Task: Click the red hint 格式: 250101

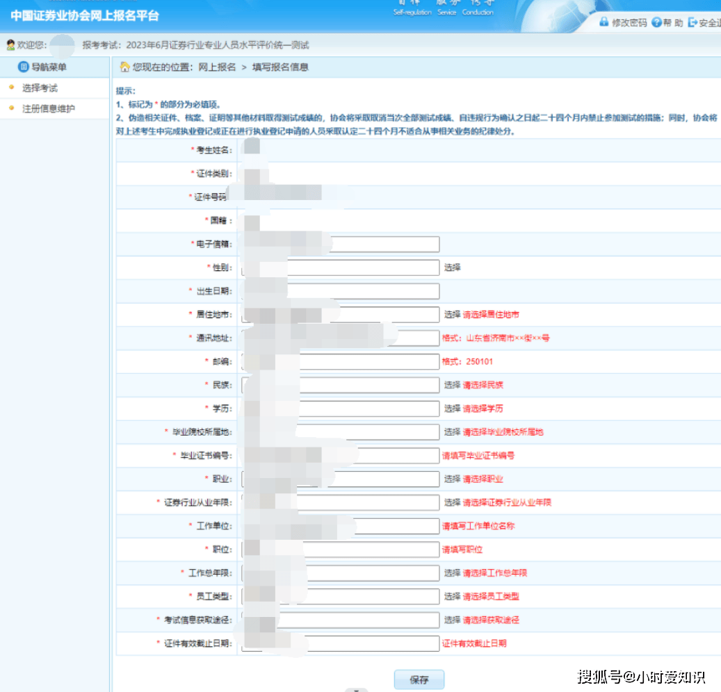Action: (467, 361)
